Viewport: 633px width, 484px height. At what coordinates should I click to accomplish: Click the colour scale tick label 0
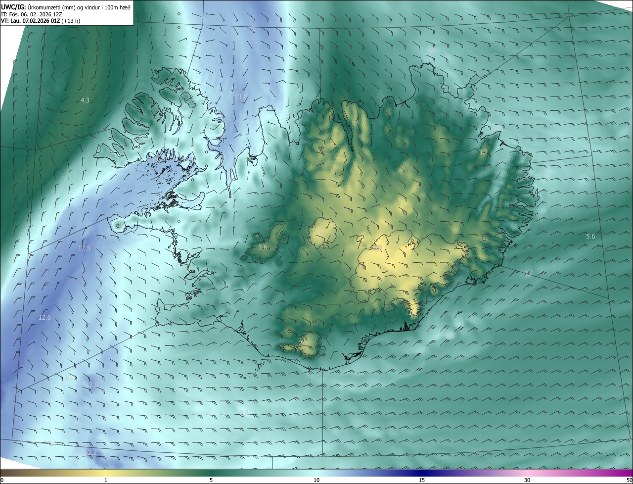tap(1, 480)
